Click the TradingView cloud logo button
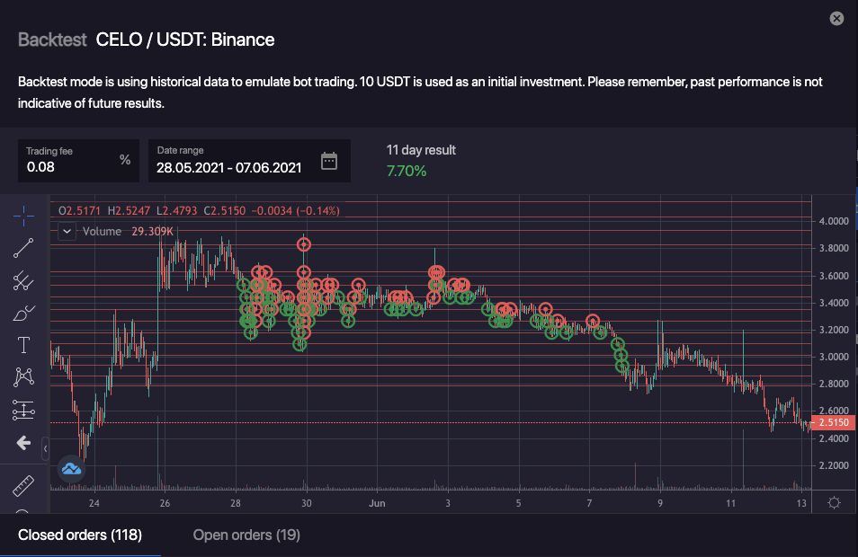 (71, 468)
